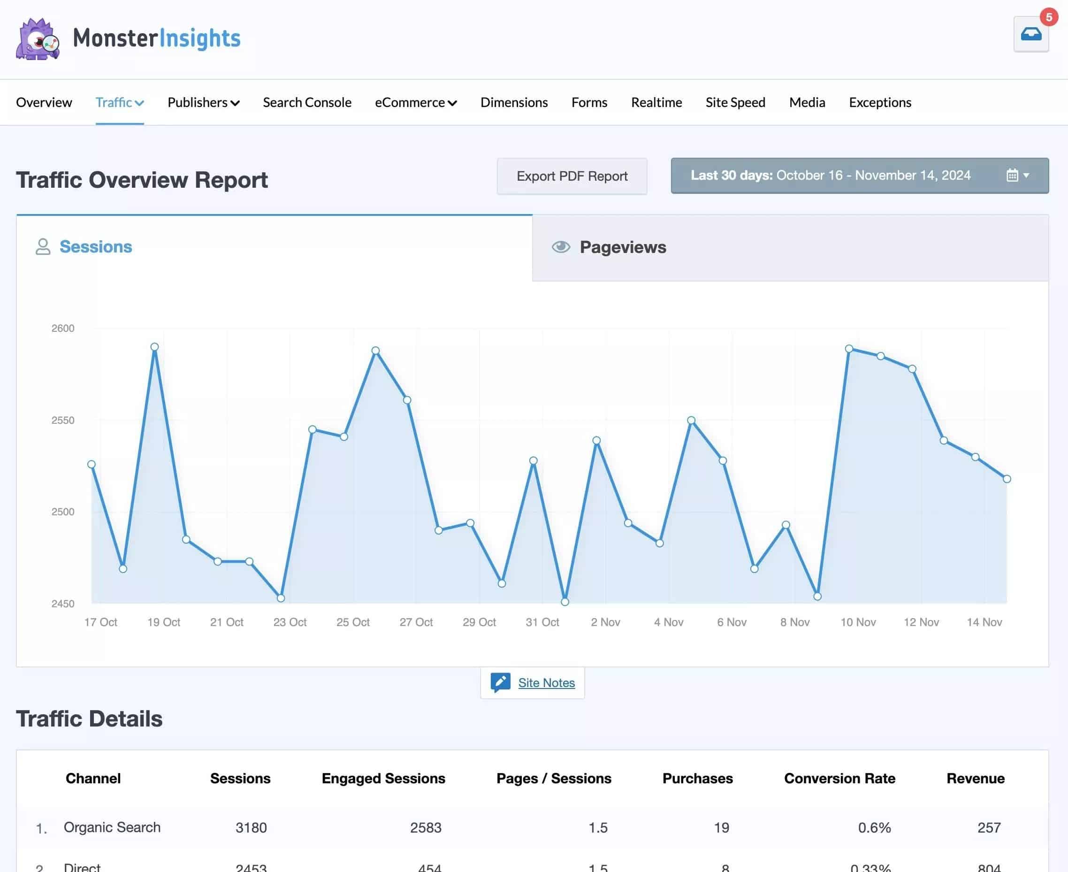Open the Realtime report menu item
Image resolution: width=1068 pixels, height=872 pixels.
click(x=656, y=102)
